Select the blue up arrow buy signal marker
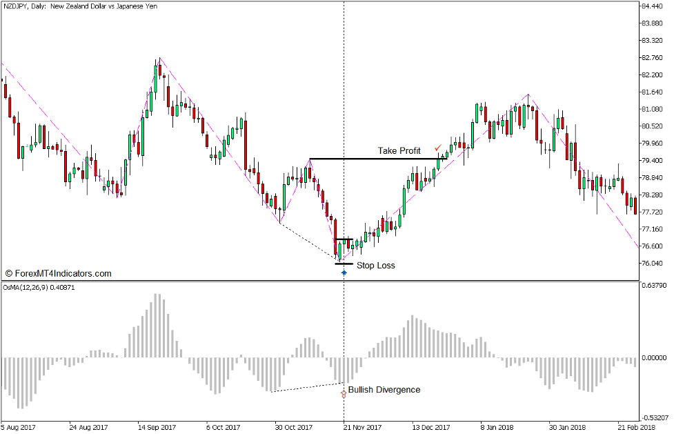The height and width of the screenshot is (434, 674). (x=344, y=273)
